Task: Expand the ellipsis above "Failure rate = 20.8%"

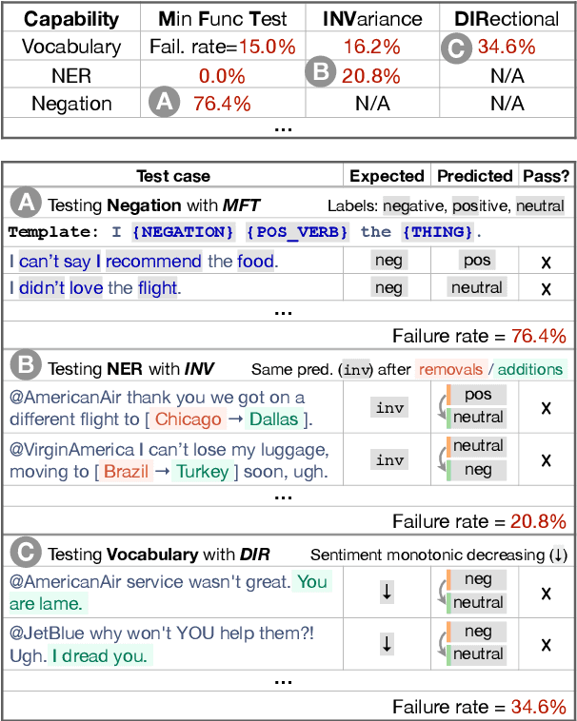Action: pyautogui.click(x=282, y=496)
